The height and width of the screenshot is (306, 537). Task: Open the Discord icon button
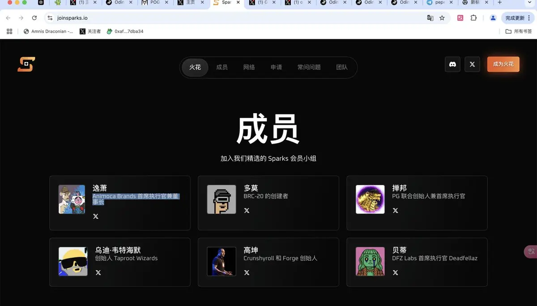click(x=452, y=64)
